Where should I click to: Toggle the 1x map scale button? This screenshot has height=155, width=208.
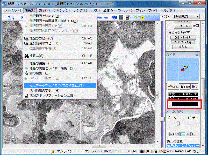(x=183, y=134)
